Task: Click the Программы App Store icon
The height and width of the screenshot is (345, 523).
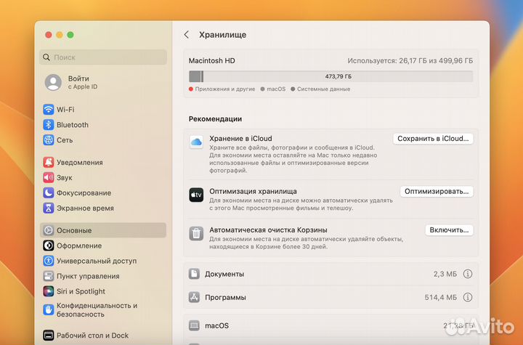Action: 194,297
